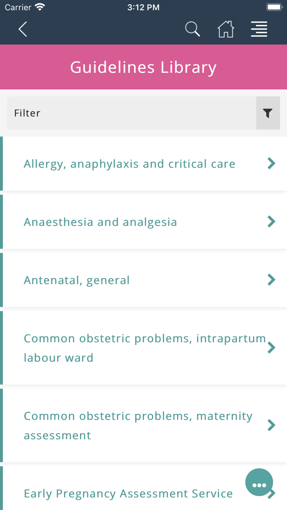Expand the Allergy, anaphylaxis and critical care chevron
287x510 pixels.
point(271,163)
